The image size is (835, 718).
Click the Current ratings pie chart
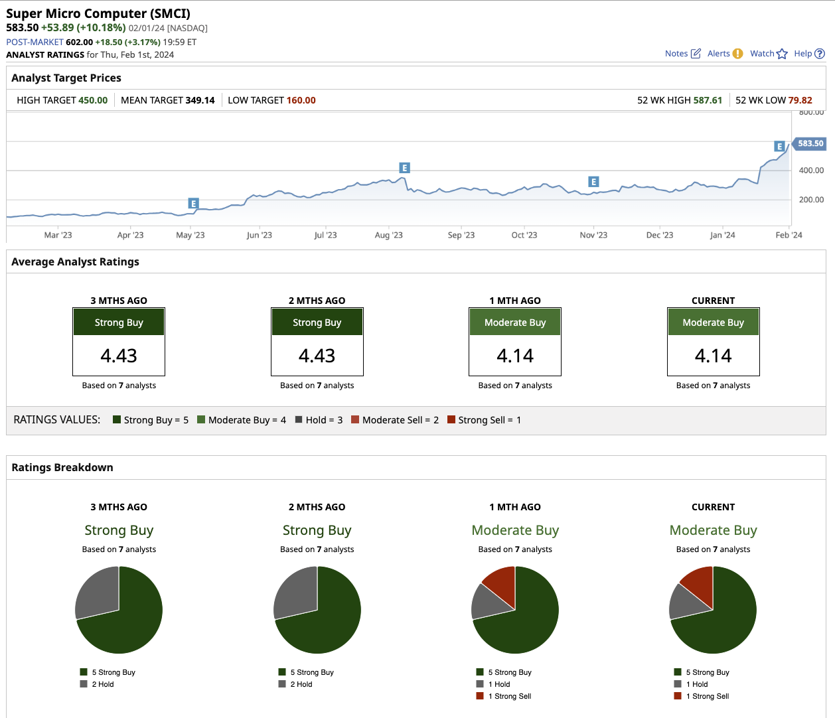point(713,610)
